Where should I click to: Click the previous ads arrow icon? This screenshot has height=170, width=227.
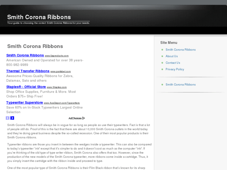click(x=7, y=118)
